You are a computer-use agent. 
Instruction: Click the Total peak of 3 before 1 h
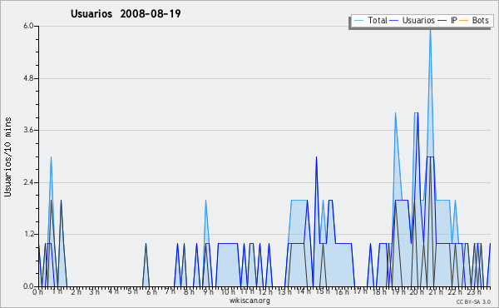click(51, 157)
